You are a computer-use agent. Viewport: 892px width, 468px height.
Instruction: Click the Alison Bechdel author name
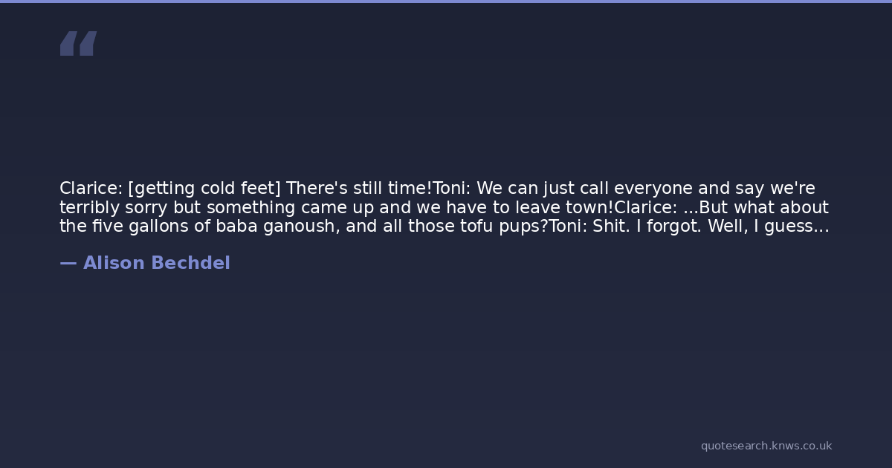click(x=156, y=263)
